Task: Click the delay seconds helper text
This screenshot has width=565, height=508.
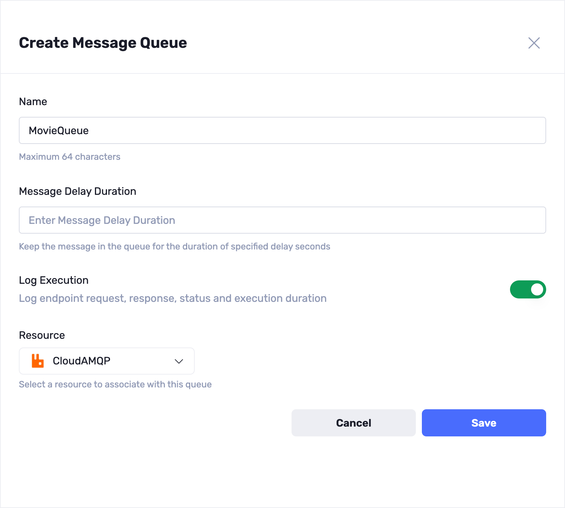Action: pyautogui.click(x=174, y=246)
